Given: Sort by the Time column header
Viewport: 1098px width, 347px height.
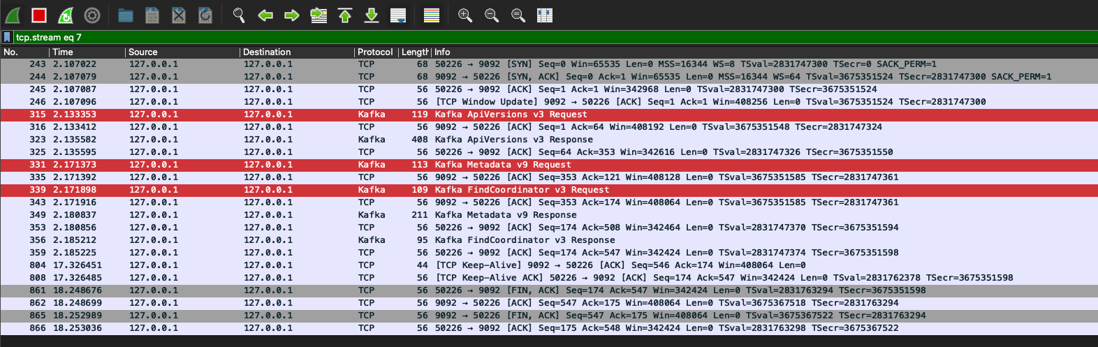Looking at the screenshot, I should 87,52.
